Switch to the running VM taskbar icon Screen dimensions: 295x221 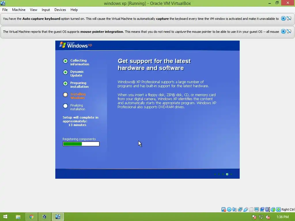pos(58,217)
